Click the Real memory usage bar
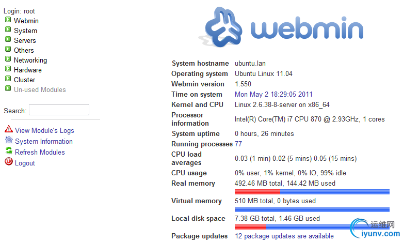The width and height of the screenshot is (403, 242). coord(312,192)
